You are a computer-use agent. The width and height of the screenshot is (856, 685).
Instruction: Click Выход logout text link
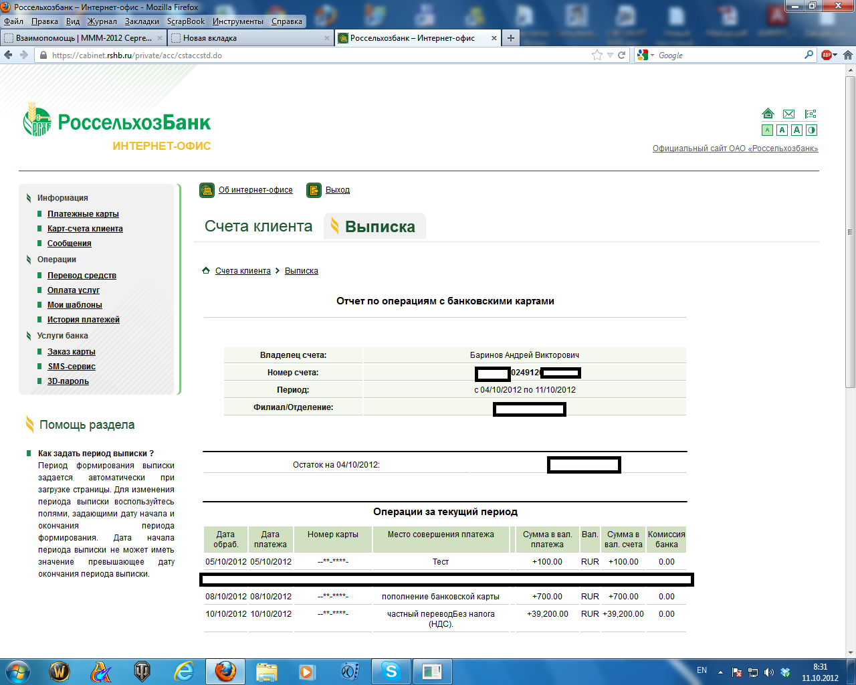338,190
